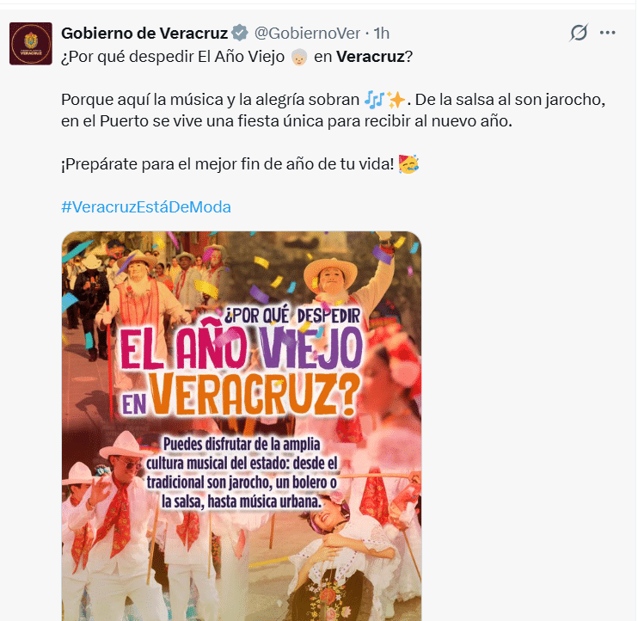Viewport: 638px width, 621px height.
Task: Click the verified badge beside the account name
Action: coord(240,33)
